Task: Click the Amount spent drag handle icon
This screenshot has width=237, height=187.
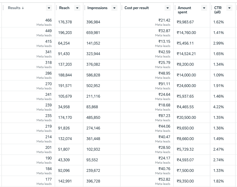Action: click(x=175, y=8)
